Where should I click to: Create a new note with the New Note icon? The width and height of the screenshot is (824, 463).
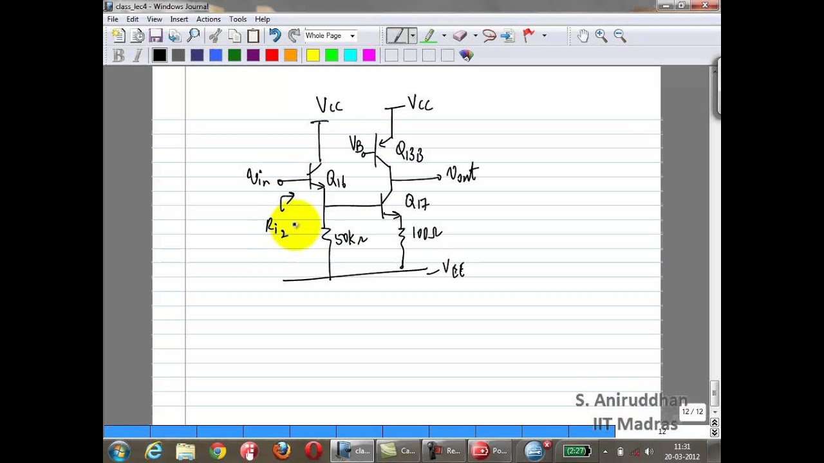tap(118, 36)
